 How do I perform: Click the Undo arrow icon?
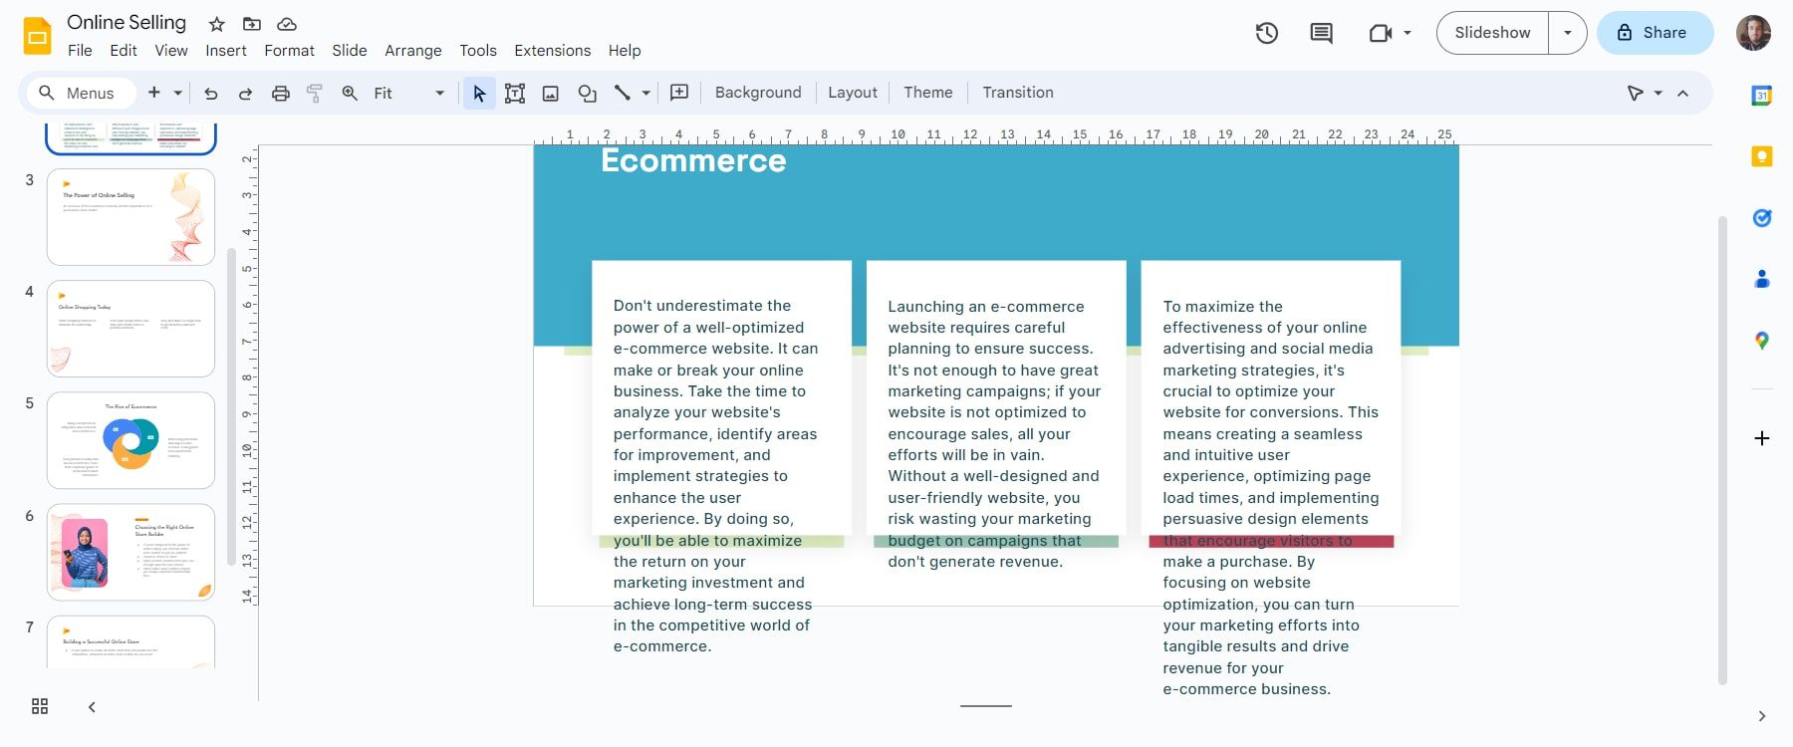click(211, 93)
